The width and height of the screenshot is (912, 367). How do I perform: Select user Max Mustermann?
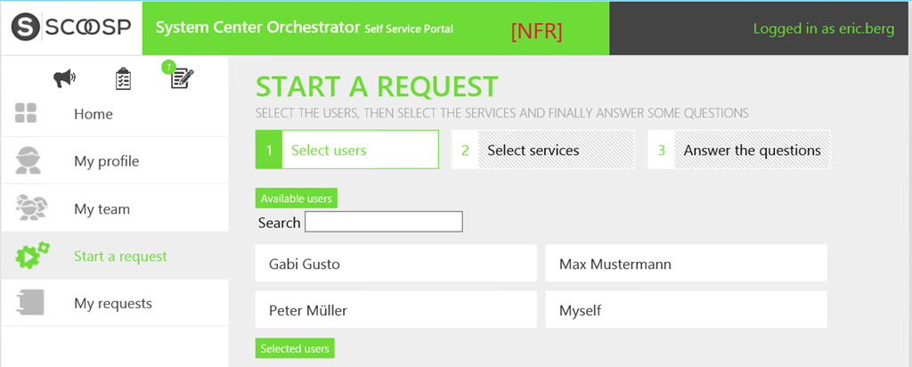[686, 264]
